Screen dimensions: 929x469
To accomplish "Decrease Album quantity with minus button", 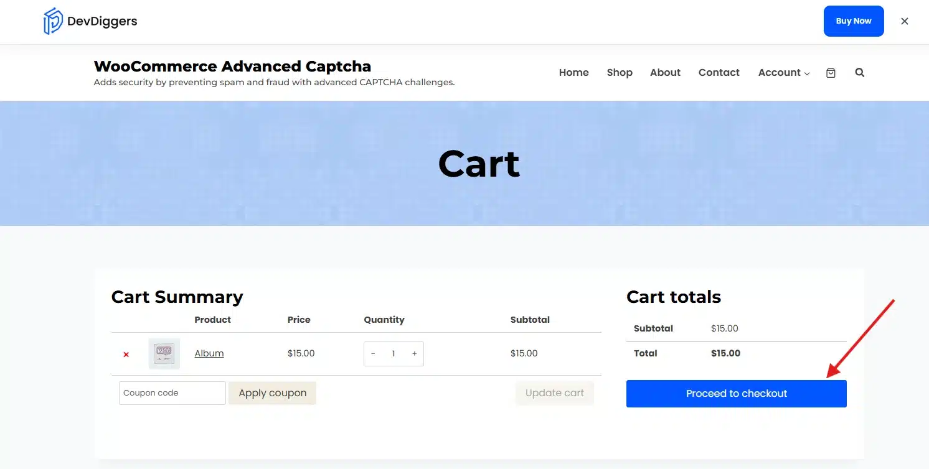I will pos(373,353).
